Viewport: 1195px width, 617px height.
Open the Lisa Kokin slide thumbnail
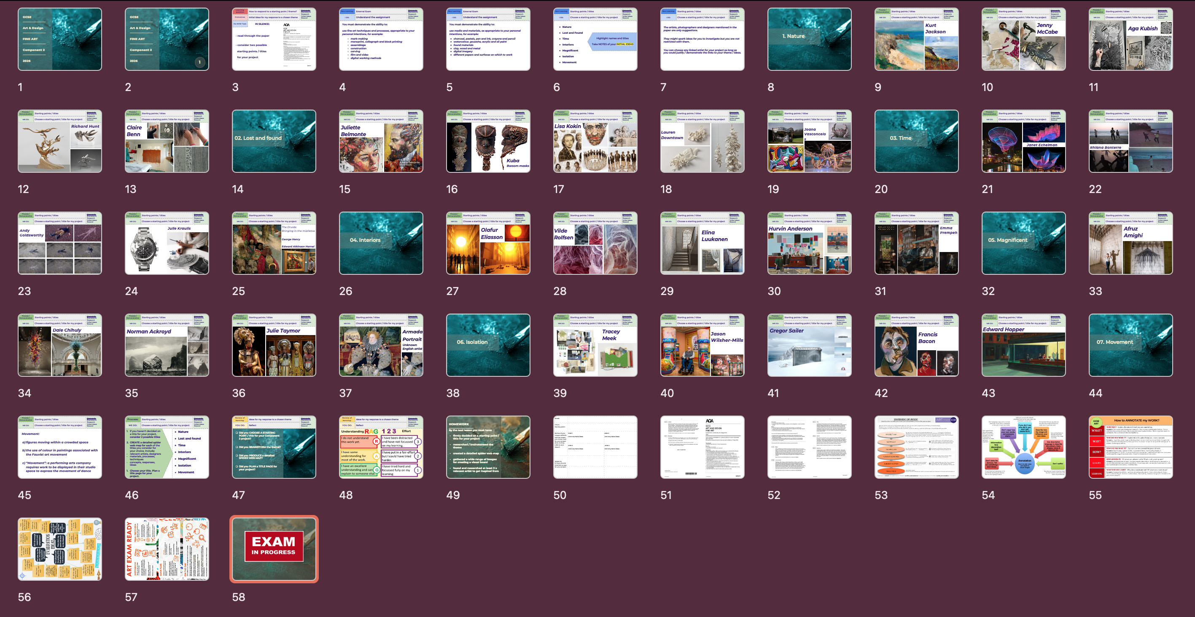(x=595, y=141)
